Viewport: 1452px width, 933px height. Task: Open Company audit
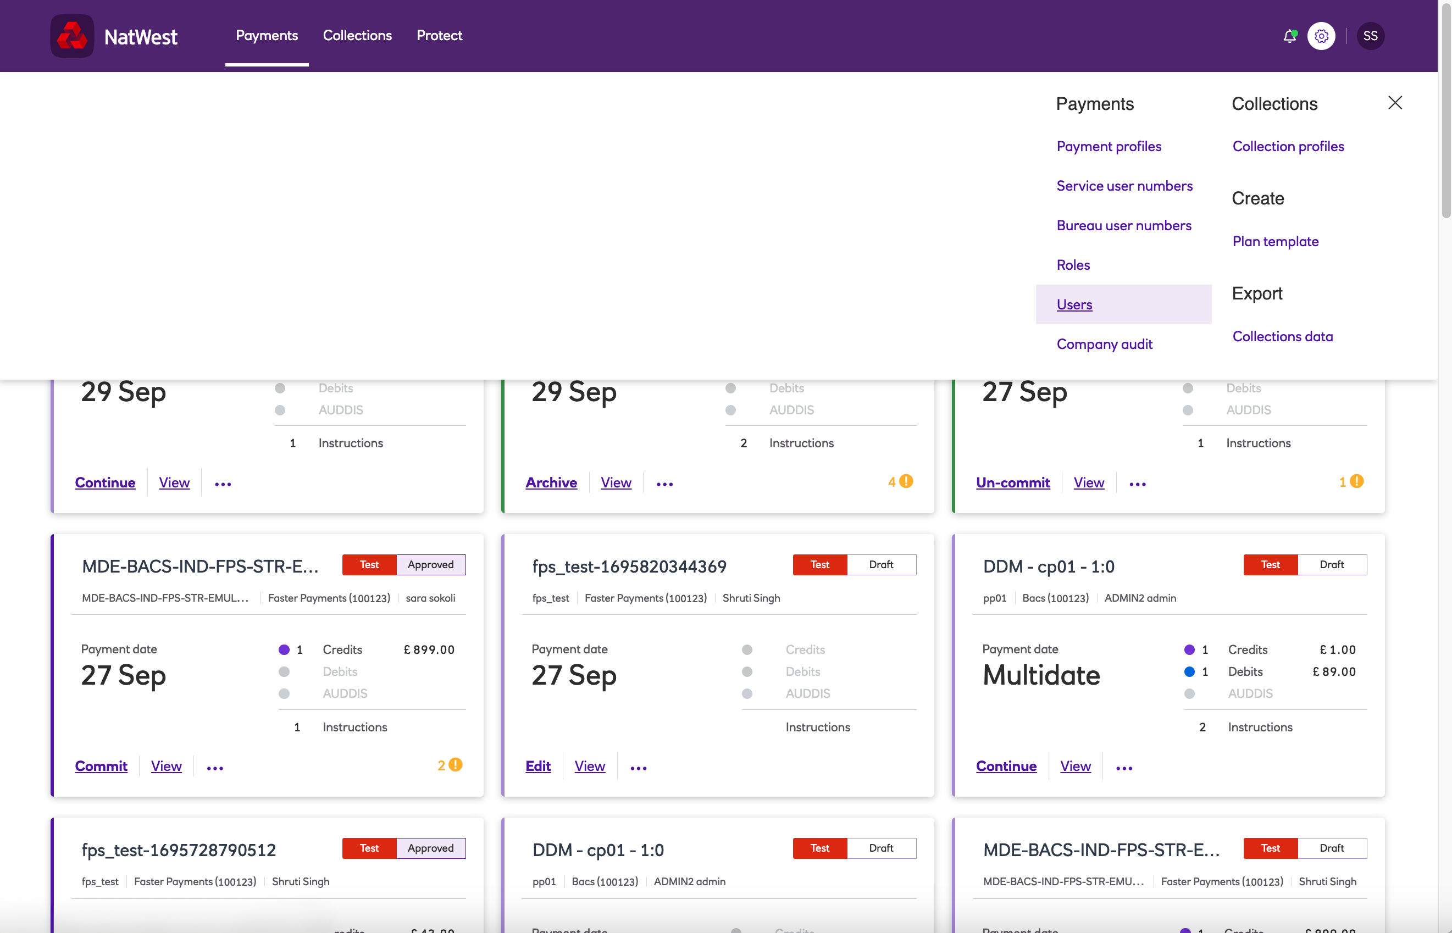1104,344
